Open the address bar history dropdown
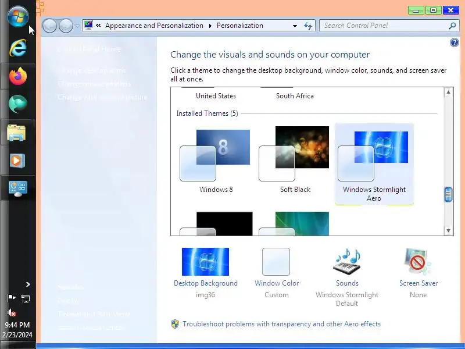465x349 pixels. coord(295,26)
